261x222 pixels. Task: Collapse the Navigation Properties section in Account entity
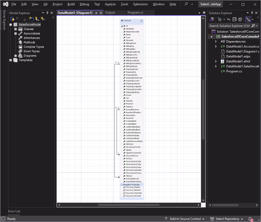(121, 184)
